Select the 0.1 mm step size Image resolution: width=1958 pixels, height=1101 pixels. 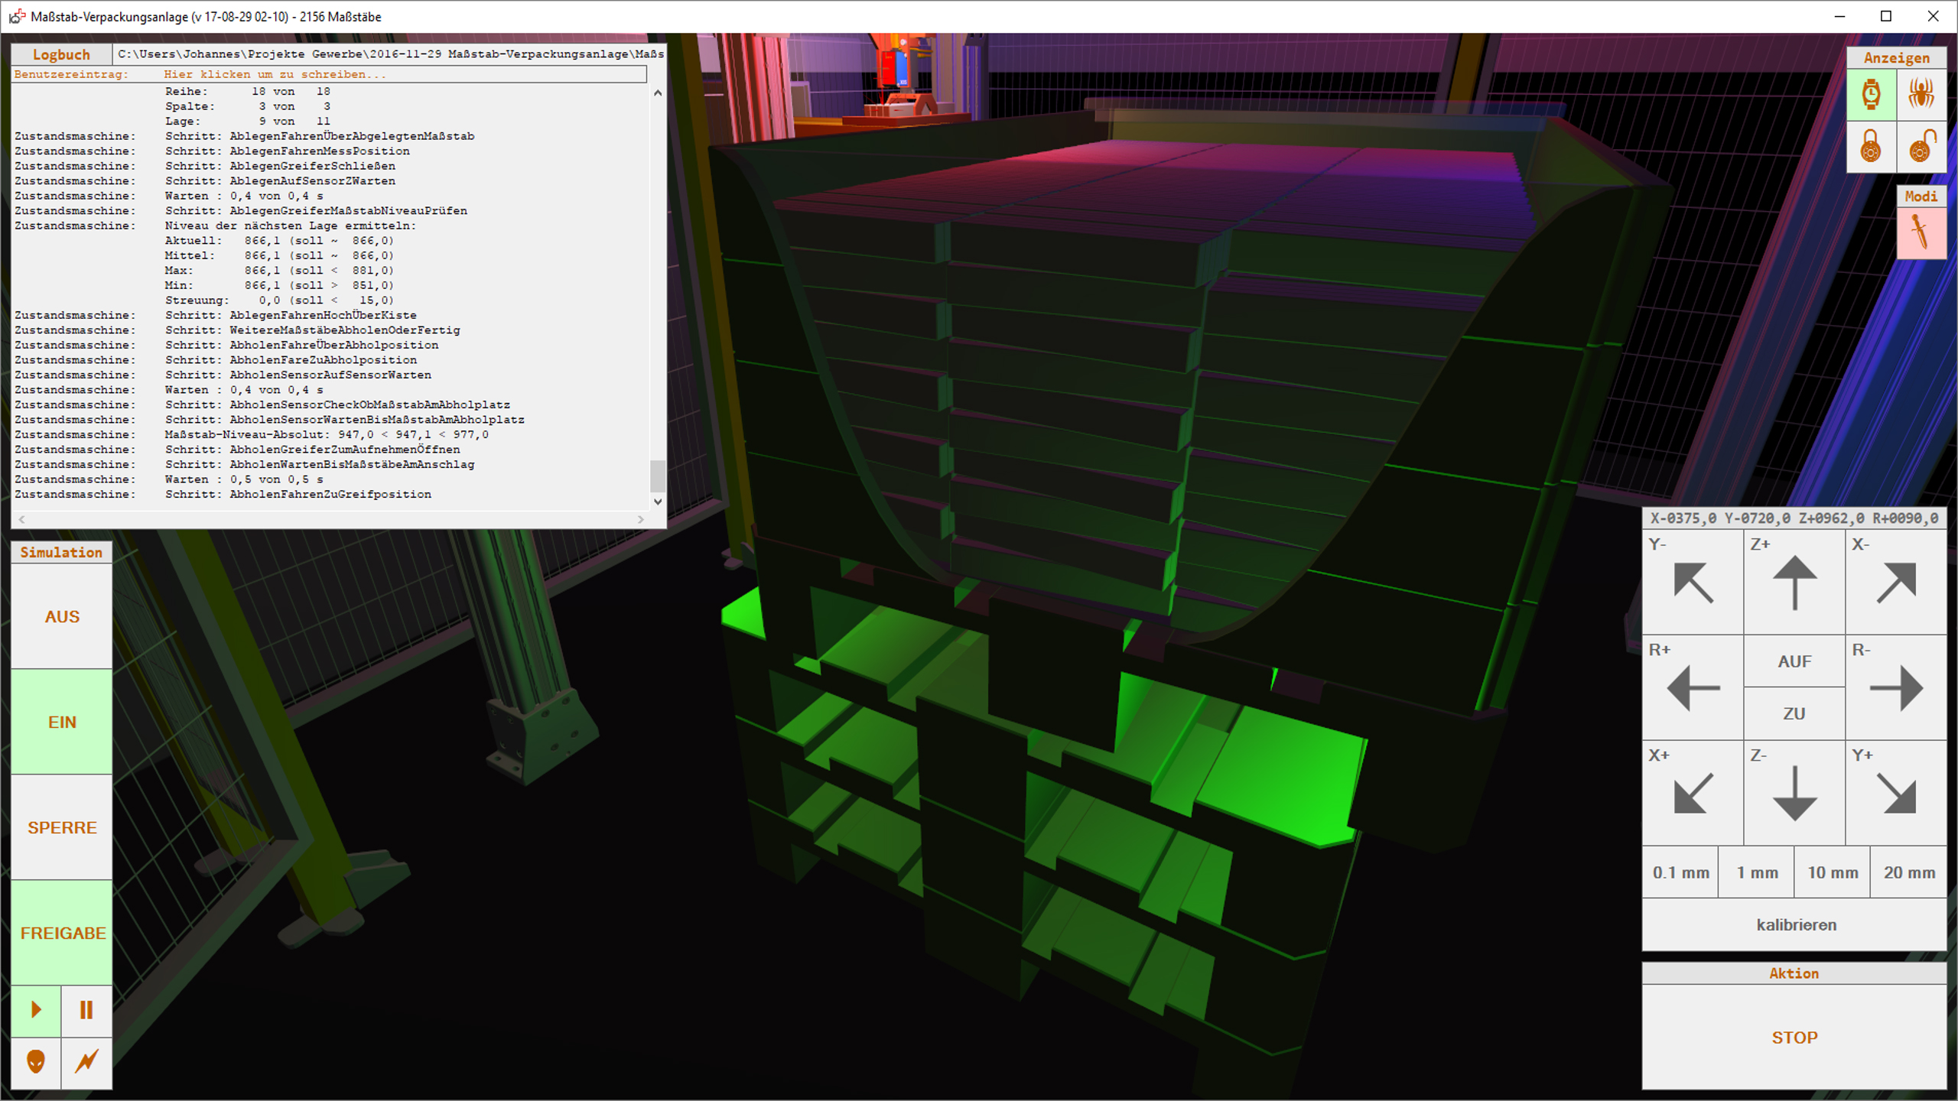click(x=1680, y=872)
